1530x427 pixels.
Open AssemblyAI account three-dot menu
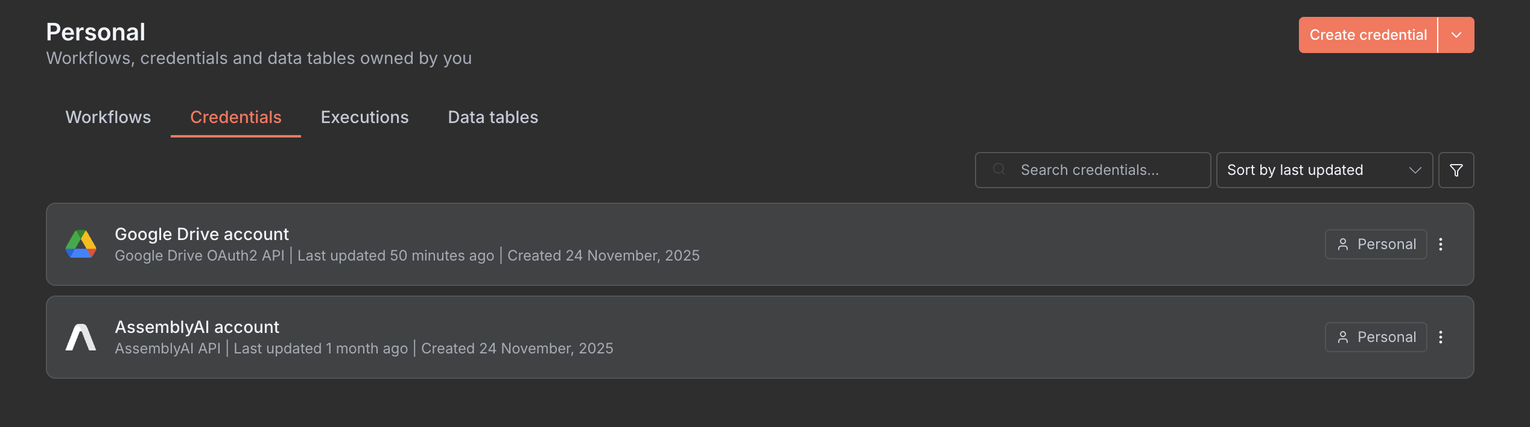[x=1441, y=337]
